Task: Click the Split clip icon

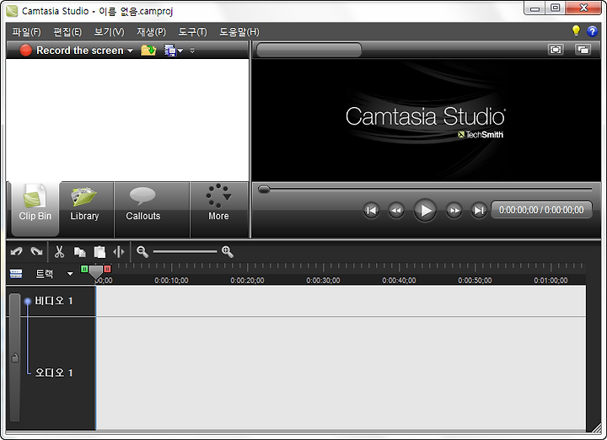Action: [119, 252]
